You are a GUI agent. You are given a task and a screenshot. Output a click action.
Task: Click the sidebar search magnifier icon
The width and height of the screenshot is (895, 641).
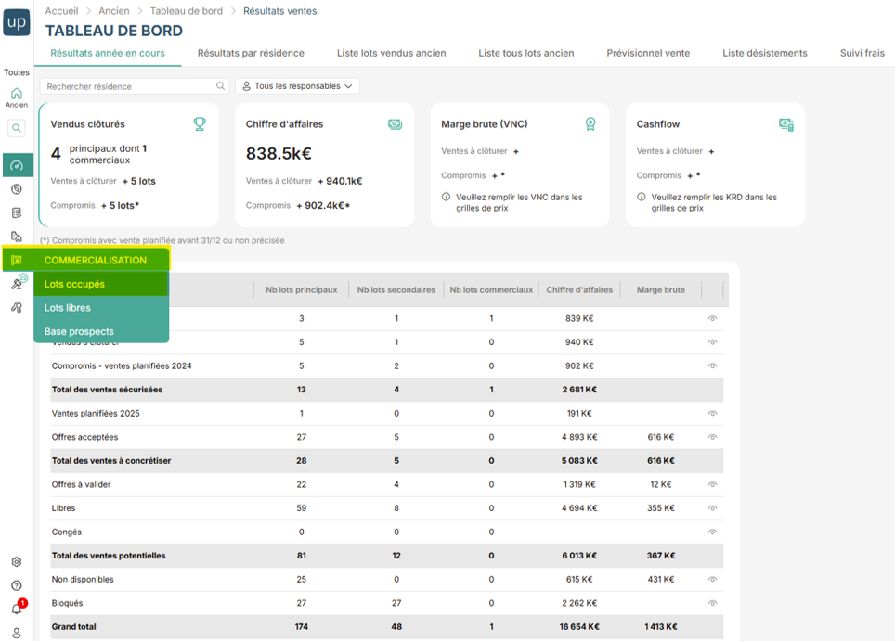coord(17,129)
